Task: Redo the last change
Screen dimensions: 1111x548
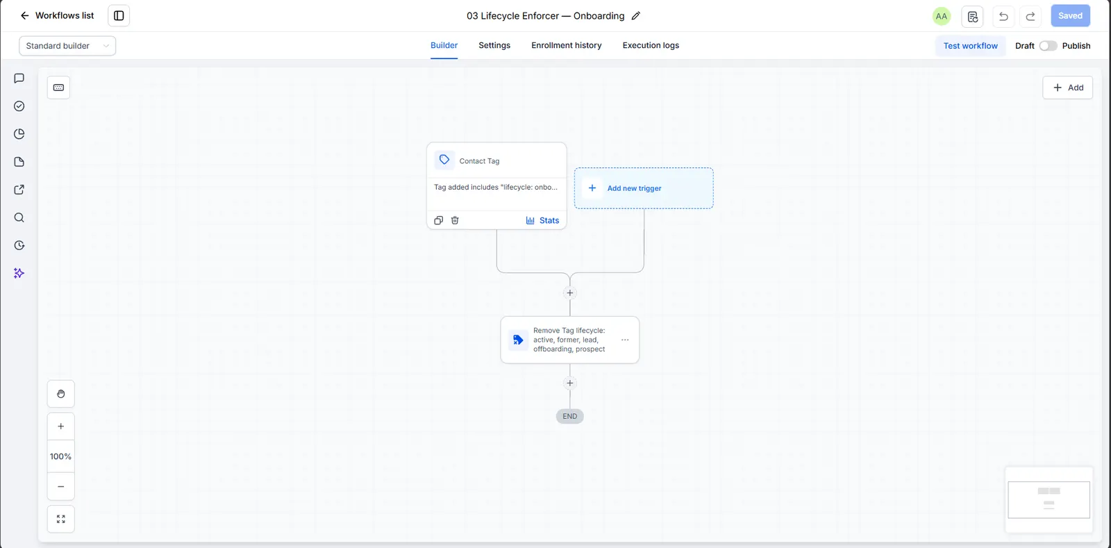Action: [x=1030, y=16]
